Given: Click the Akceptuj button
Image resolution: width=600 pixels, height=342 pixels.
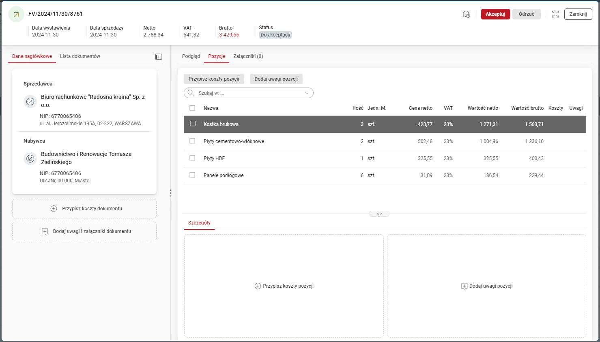Looking at the screenshot, I should pos(495,14).
